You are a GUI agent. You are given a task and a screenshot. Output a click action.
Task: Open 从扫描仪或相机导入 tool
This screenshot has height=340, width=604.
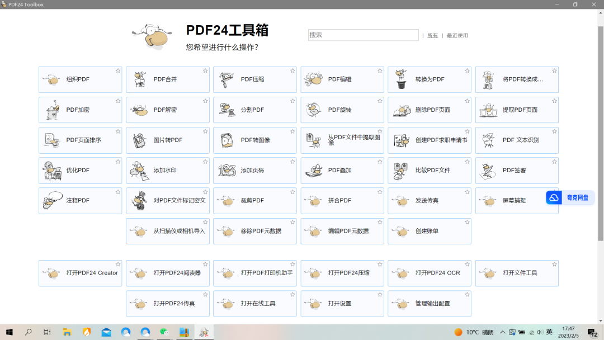coord(168,231)
